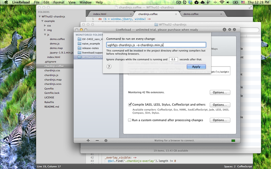Open the Help menu

(99, 2)
